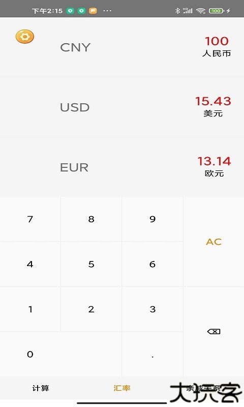
Task: Open settings via the orange gear icon
Action: 24,36
